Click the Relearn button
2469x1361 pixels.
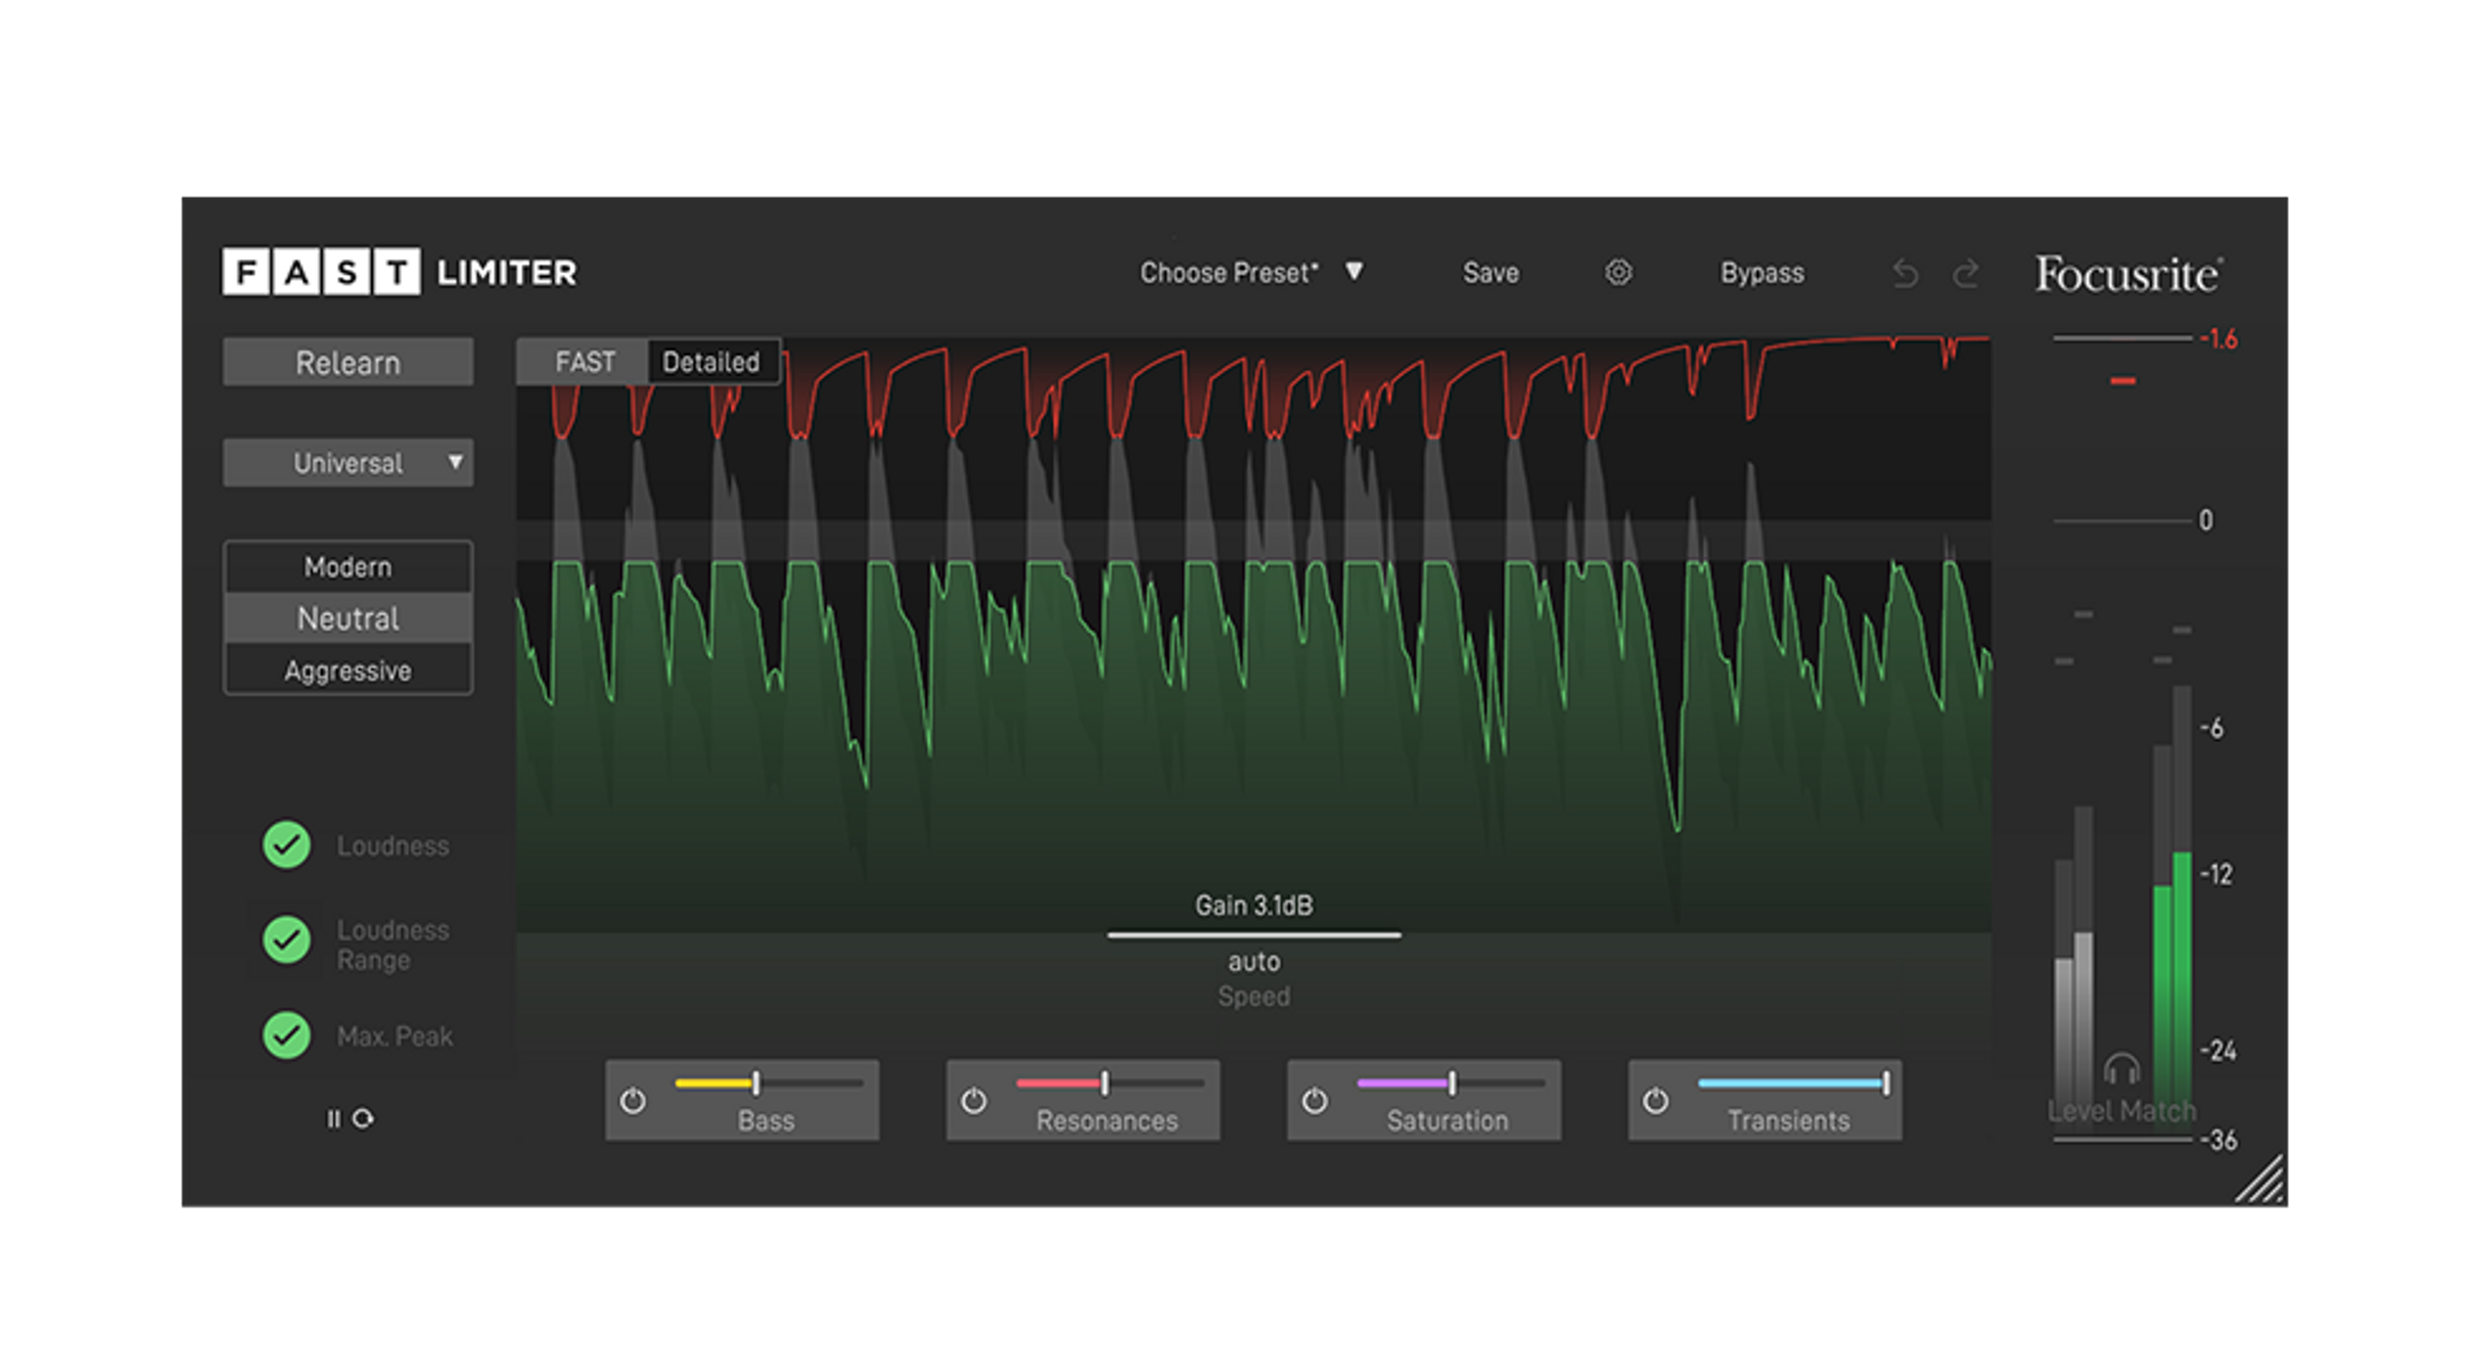click(348, 362)
